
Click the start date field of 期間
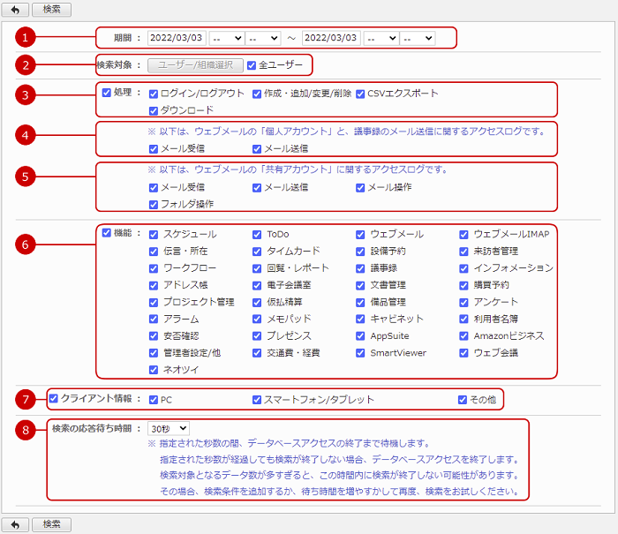tap(177, 39)
